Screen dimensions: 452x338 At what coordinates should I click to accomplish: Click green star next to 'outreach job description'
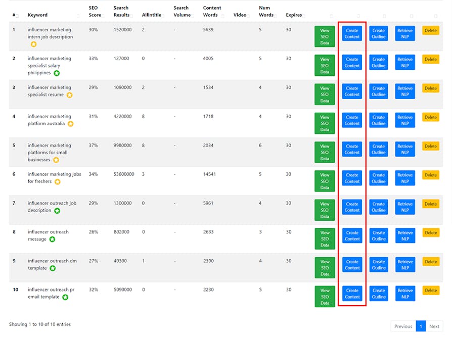57,211
